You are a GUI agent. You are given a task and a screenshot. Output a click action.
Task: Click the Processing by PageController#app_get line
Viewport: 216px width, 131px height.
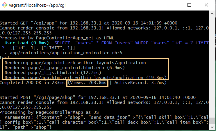tap(57, 38)
